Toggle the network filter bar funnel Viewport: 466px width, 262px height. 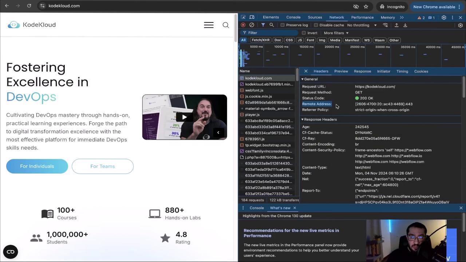click(x=263, y=25)
